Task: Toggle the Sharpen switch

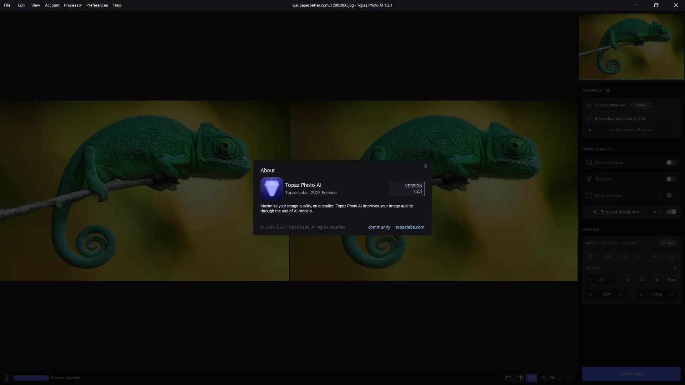Action: click(x=671, y=179)
